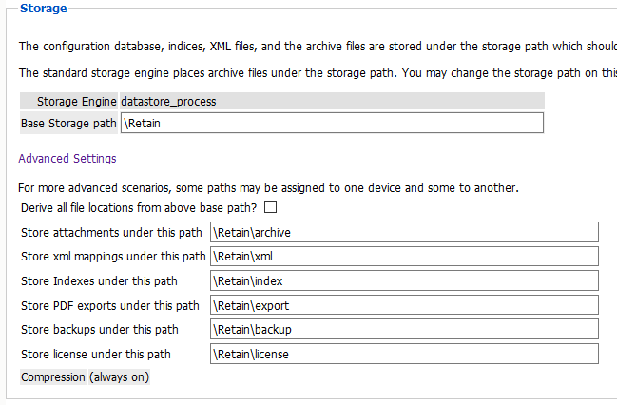This screenshot has height=405, width=617.
Task: Click the Base Storage path input field
Action: click(331, 123)
